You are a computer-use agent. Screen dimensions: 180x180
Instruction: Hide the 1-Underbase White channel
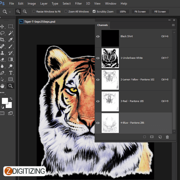click(98, 58)
